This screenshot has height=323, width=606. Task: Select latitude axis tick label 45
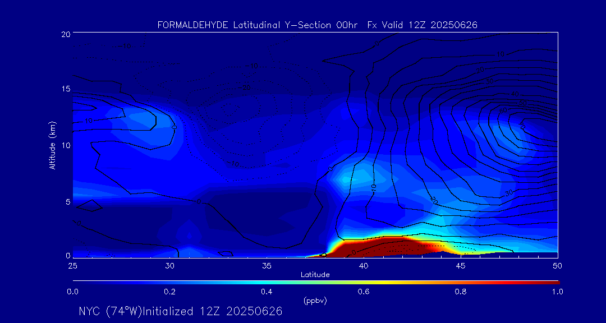tap(461, 266)
